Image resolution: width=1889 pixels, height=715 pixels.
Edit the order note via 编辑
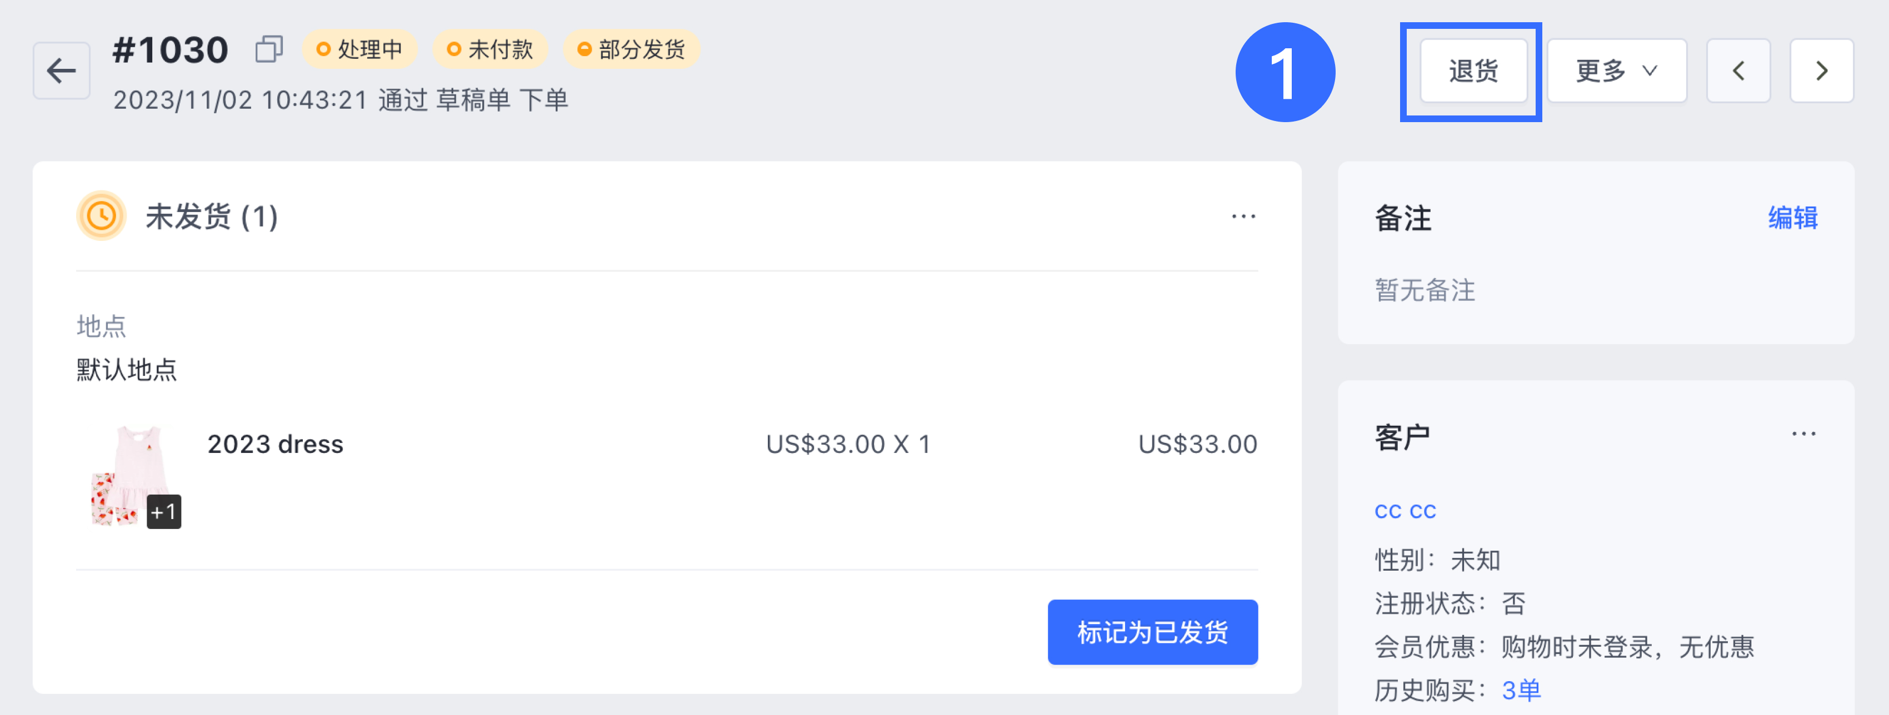click(1792, 218)
